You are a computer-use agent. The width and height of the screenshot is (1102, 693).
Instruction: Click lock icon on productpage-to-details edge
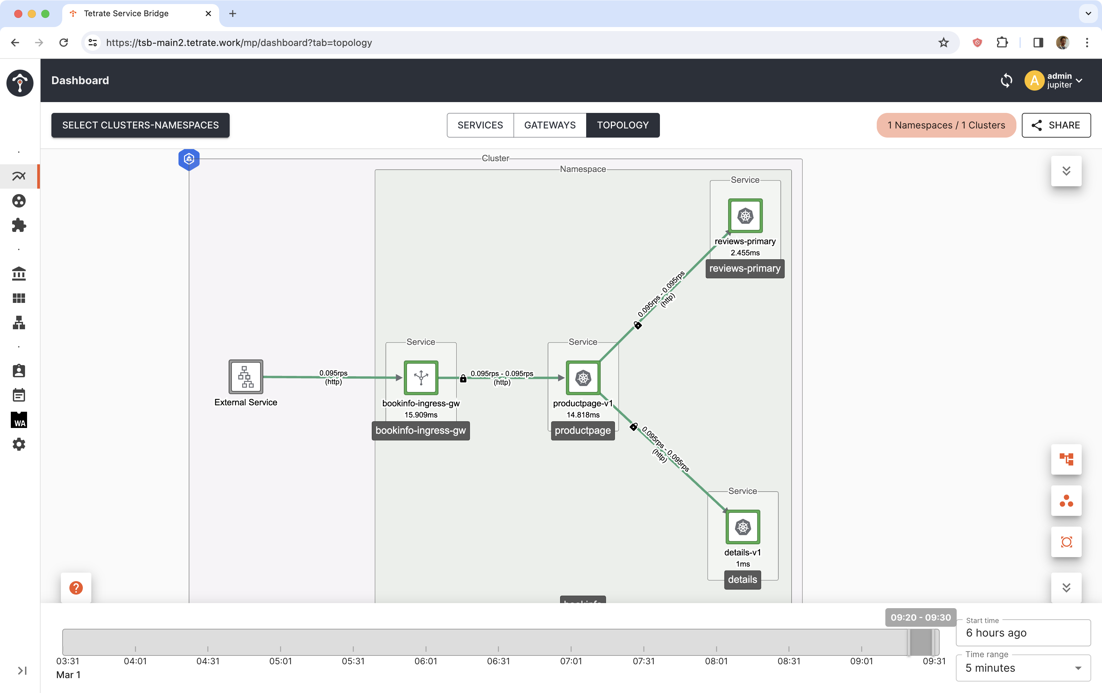point(634,427)
